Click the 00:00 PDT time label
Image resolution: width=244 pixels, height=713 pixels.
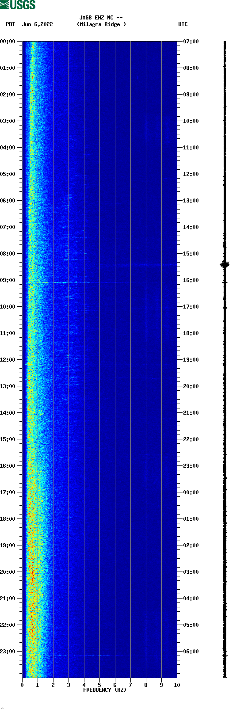8,42
